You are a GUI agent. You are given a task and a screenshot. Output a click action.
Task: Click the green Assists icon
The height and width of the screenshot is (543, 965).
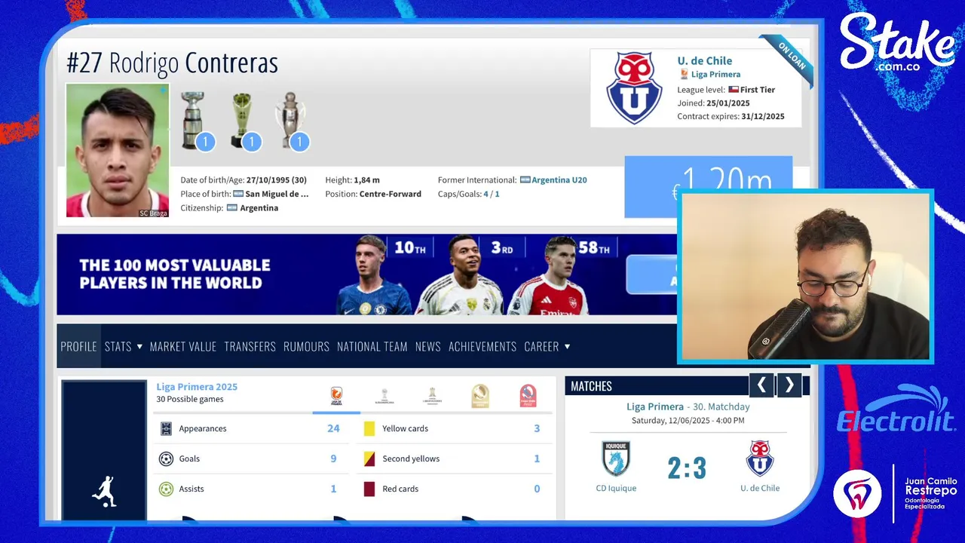tap(167, 489)
